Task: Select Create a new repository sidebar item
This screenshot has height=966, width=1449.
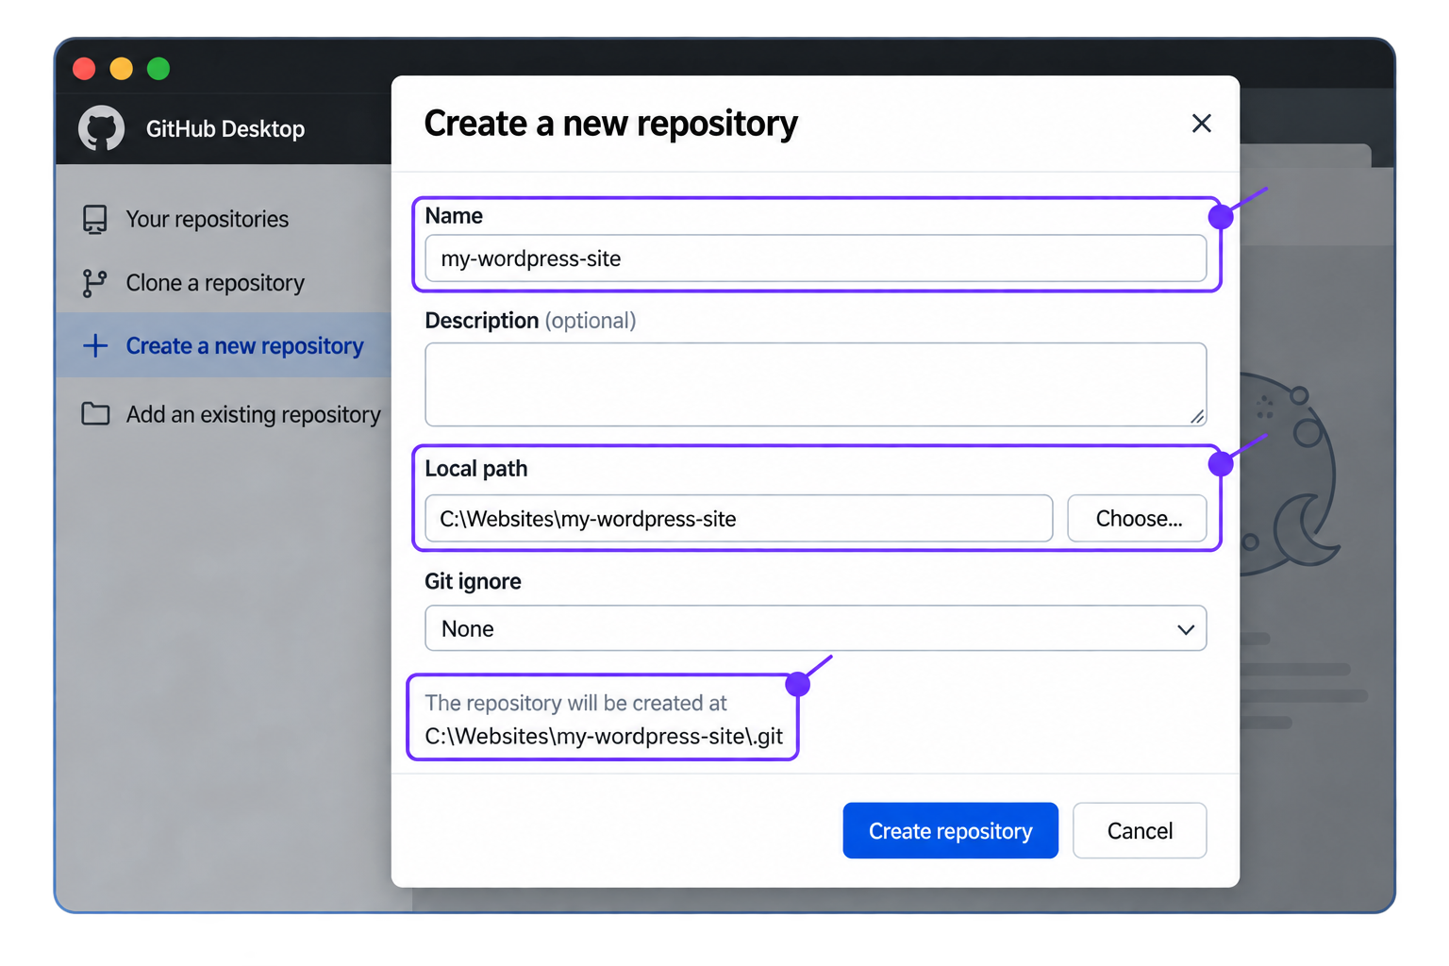Action: coord(224,345)
